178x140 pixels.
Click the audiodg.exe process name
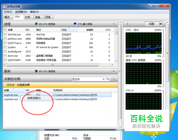[x=15, y=52]
